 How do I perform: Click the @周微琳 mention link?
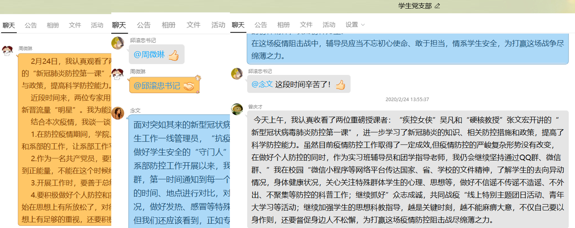(x=149, y=55)
